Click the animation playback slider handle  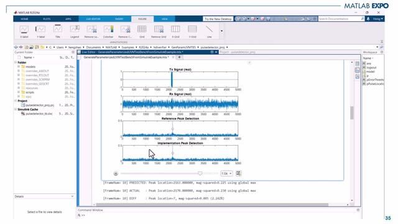pos(200,173)
